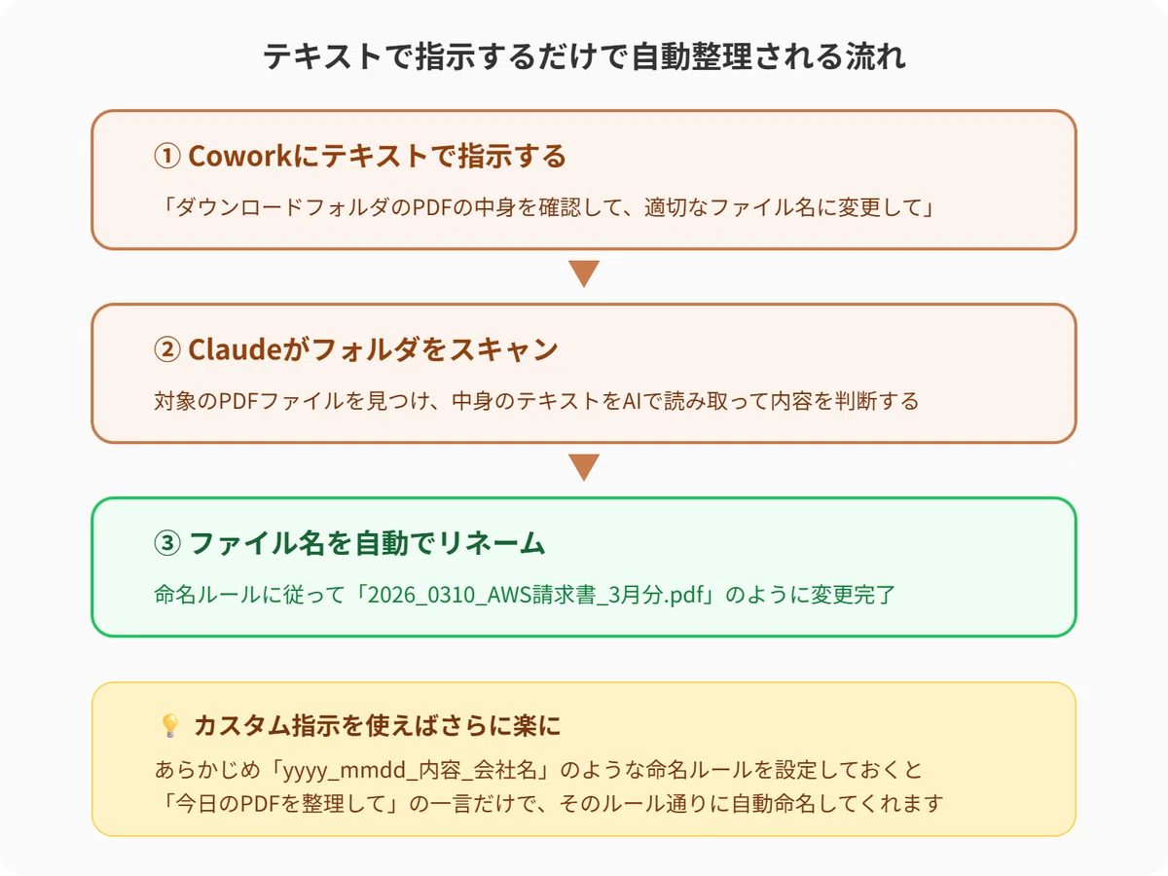The image size is (1168, 876).
Task: Click the title テキストで指示するだけで自動整理される流れ
Action: coord(584,57)
